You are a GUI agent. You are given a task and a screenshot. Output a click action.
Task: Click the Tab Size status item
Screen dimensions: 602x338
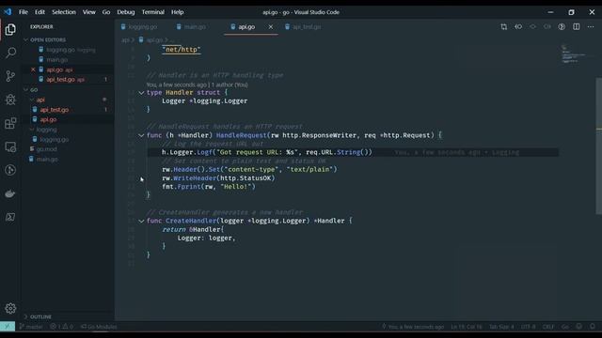tap(501, 327)
